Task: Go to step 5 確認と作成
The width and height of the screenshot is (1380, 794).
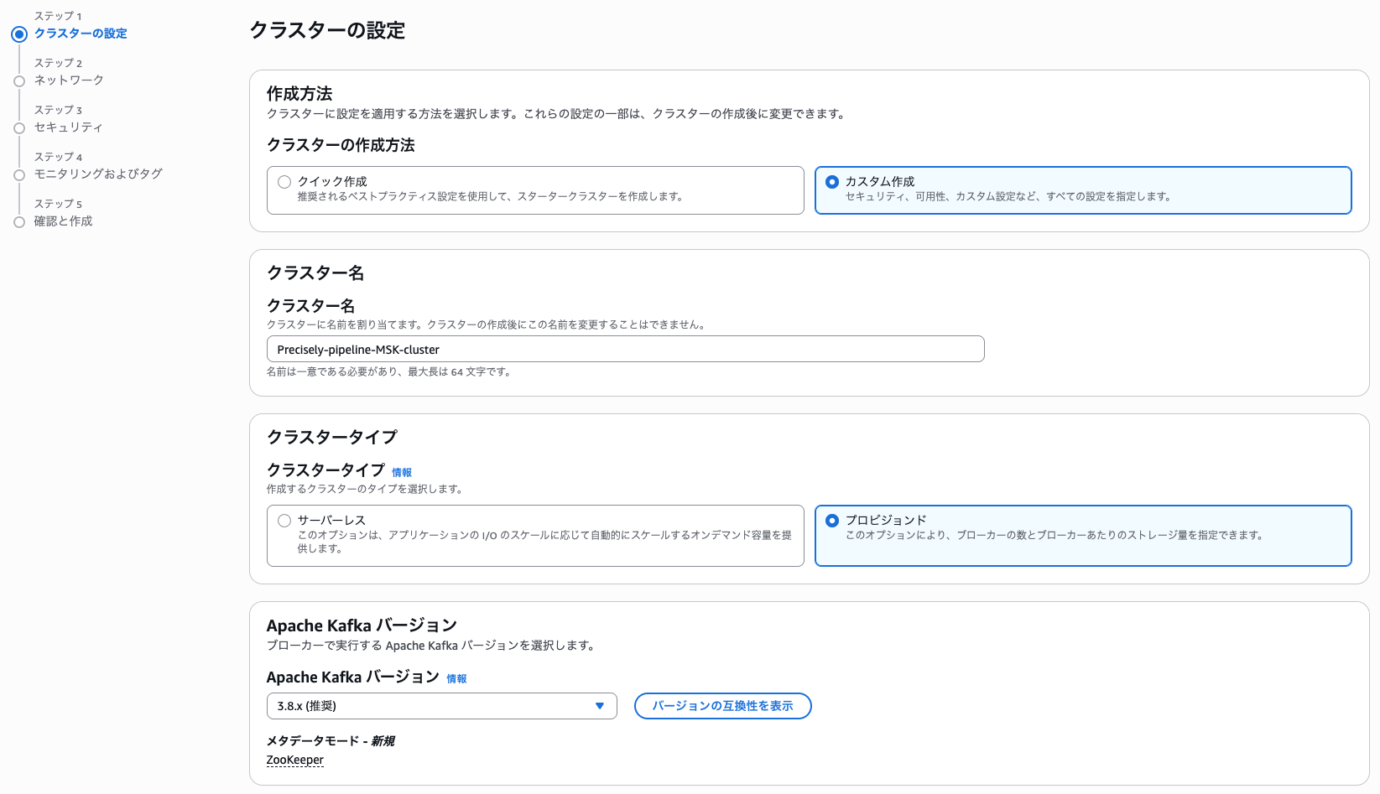Action: (64, 221)
